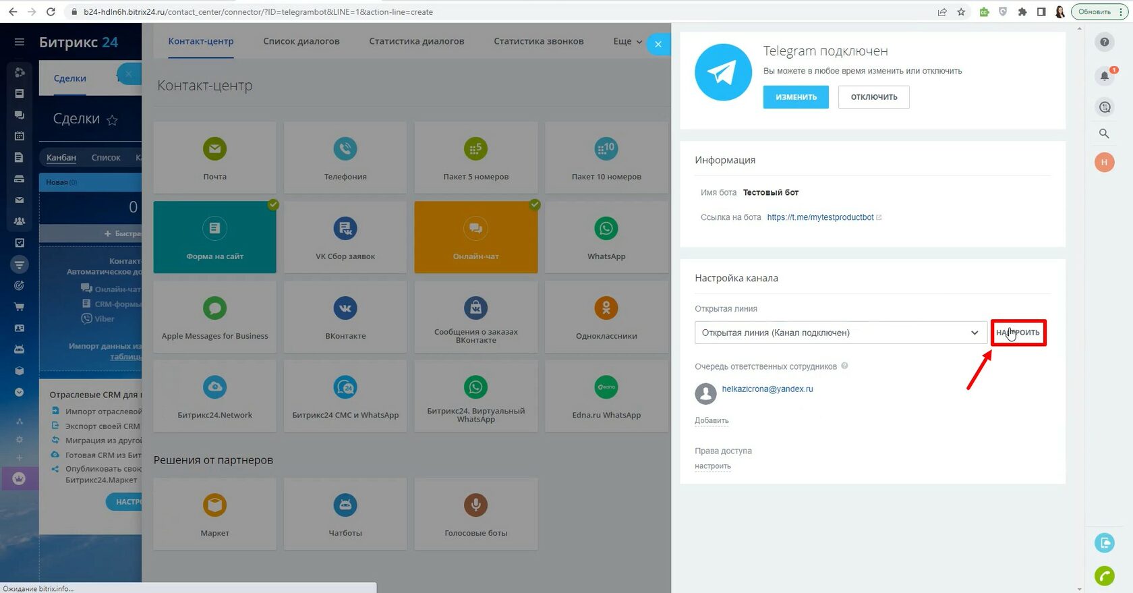Select the Канбан view

tap(61, 157)
